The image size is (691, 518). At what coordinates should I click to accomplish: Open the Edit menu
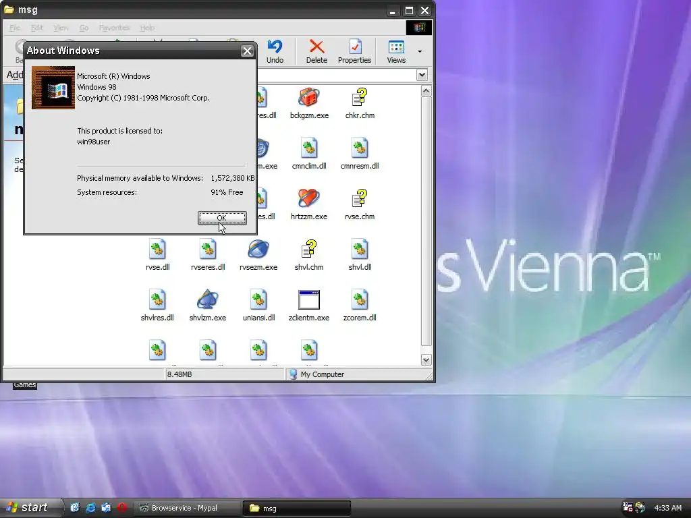tap(36, 28)
